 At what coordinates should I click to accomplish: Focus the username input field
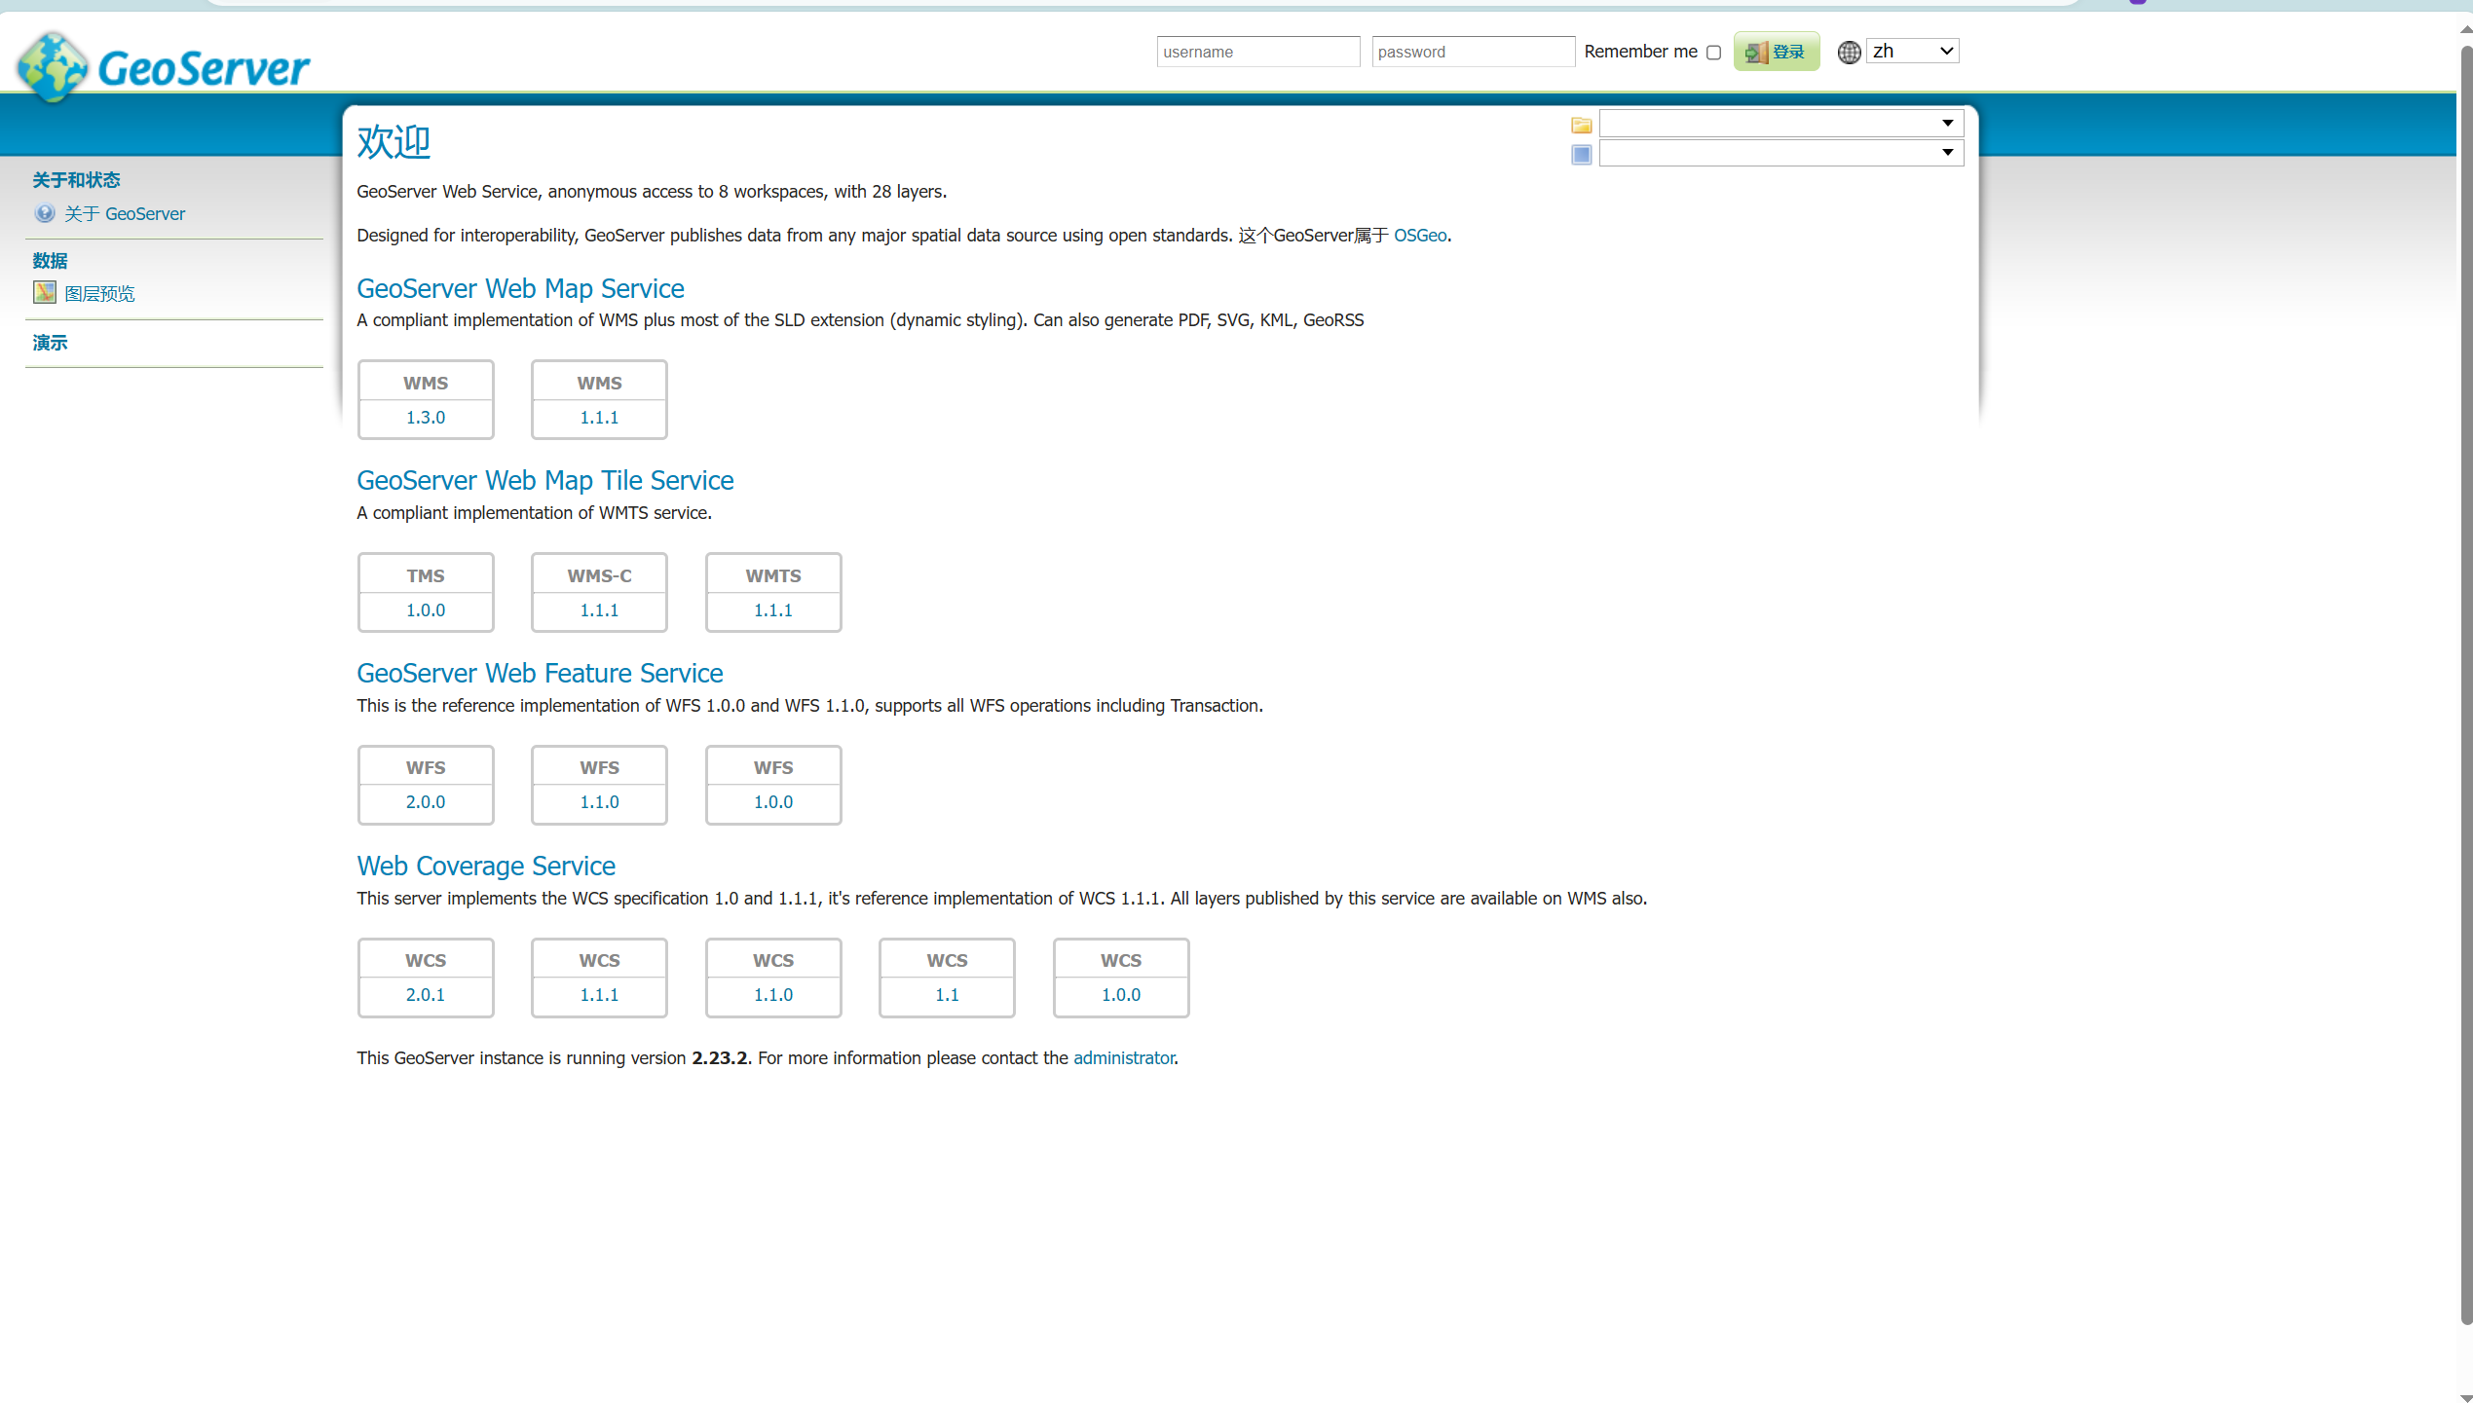click(1257, 52)
